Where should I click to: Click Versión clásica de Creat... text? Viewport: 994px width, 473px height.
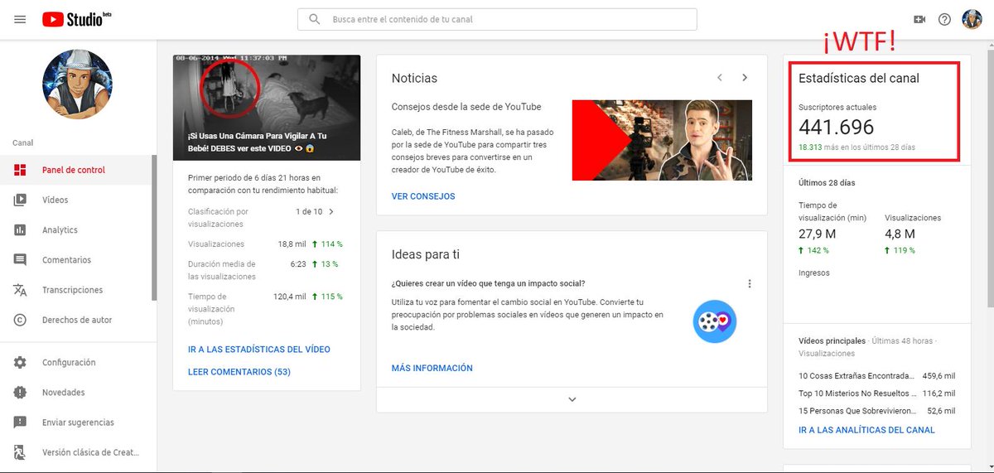click(x=91, y=452)
